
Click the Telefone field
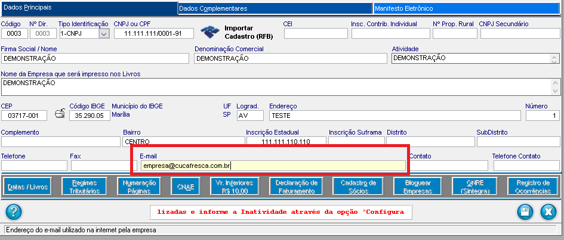pyautogui.click(x=34, y=166)
